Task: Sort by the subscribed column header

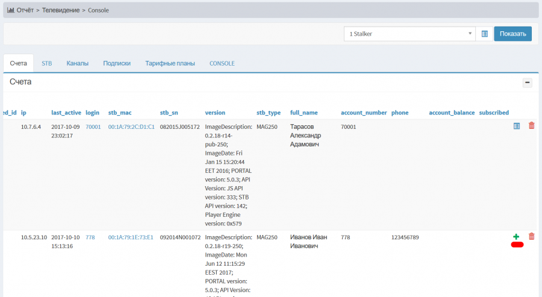Action: click(x=494, y=113)
